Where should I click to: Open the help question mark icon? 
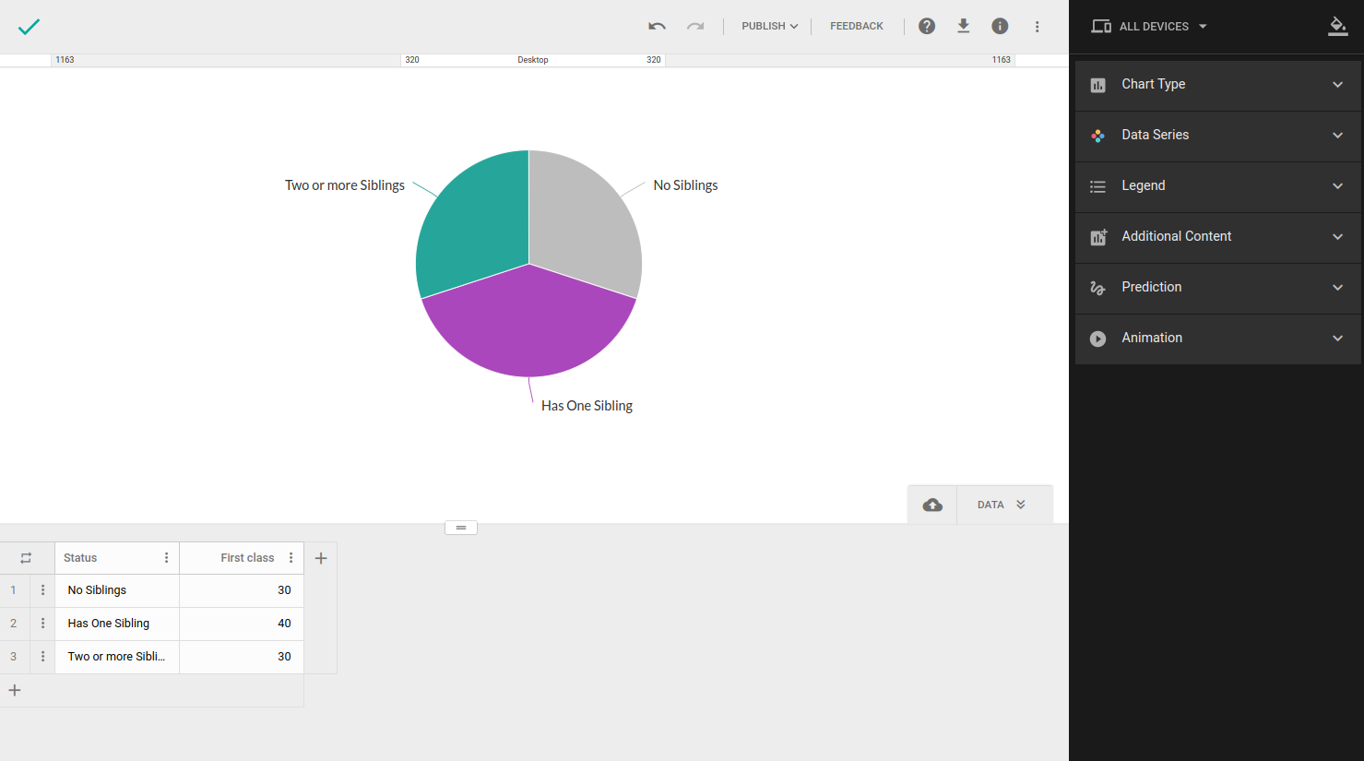(927, 27)
